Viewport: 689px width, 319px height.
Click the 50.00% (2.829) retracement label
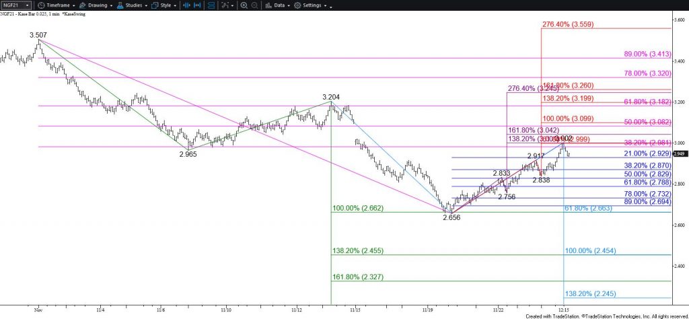point(647,174)
